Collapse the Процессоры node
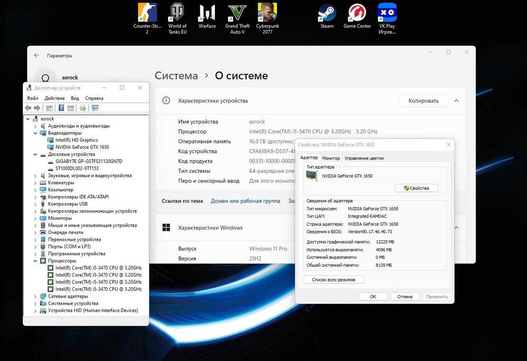527x361 pixels. click(x=35, y=261)
